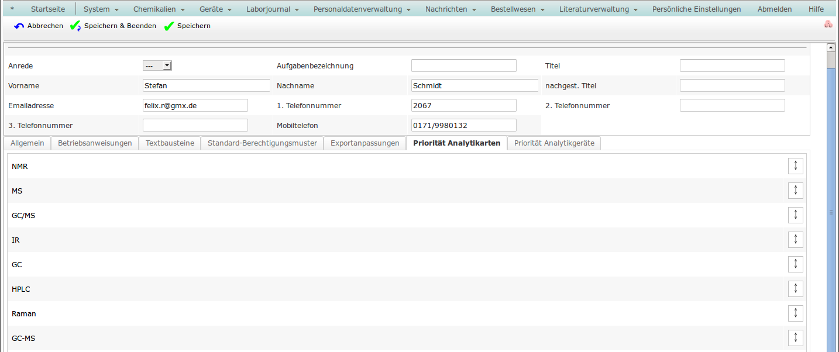Click the reorder arrow icon for GC/MS

click(x=795, y=215)
